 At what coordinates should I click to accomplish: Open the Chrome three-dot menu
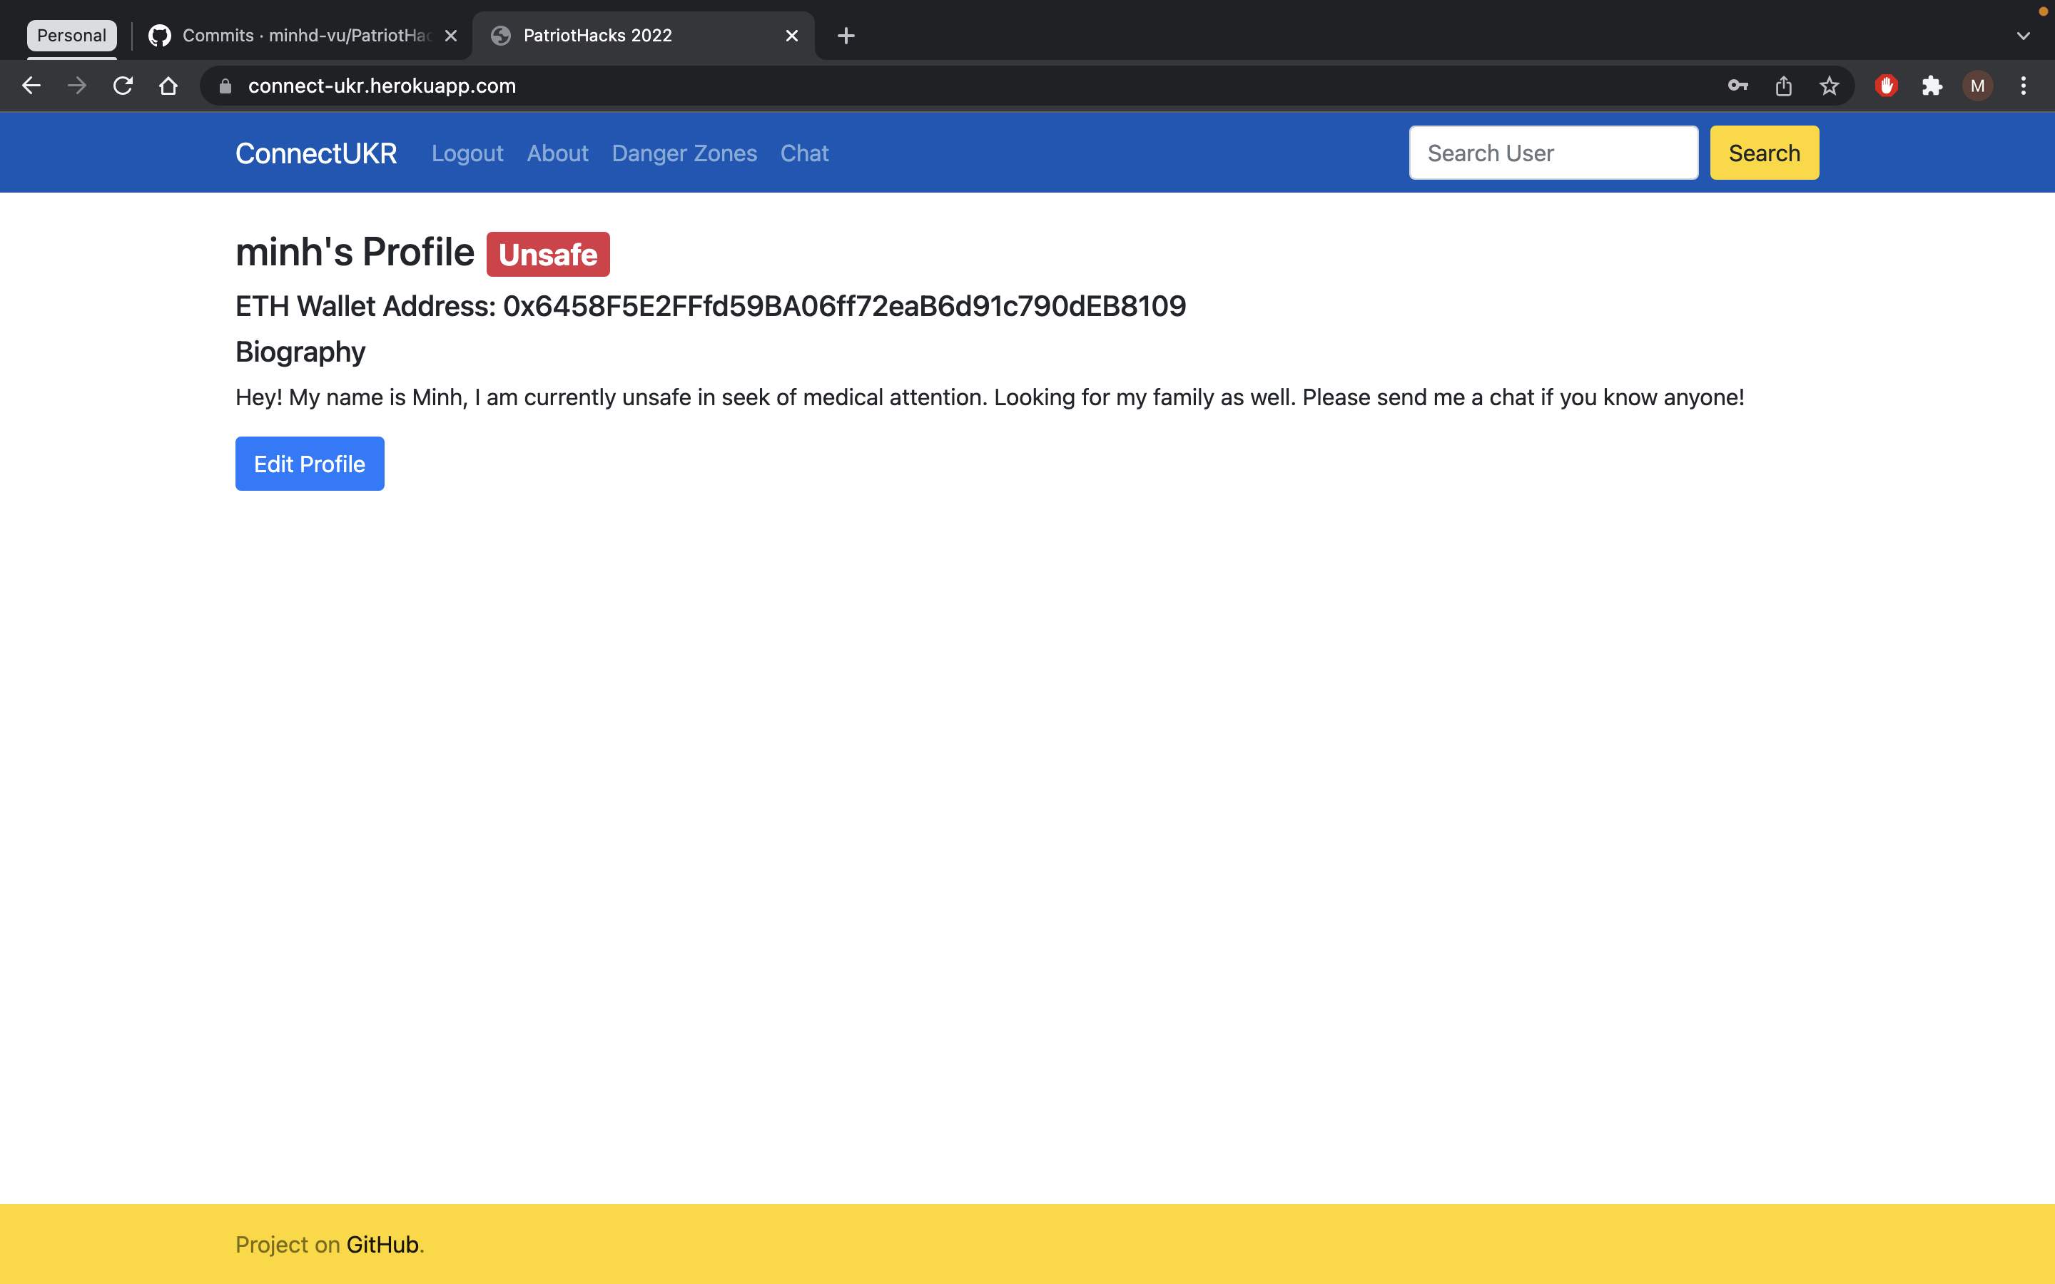pos(2024,86)
